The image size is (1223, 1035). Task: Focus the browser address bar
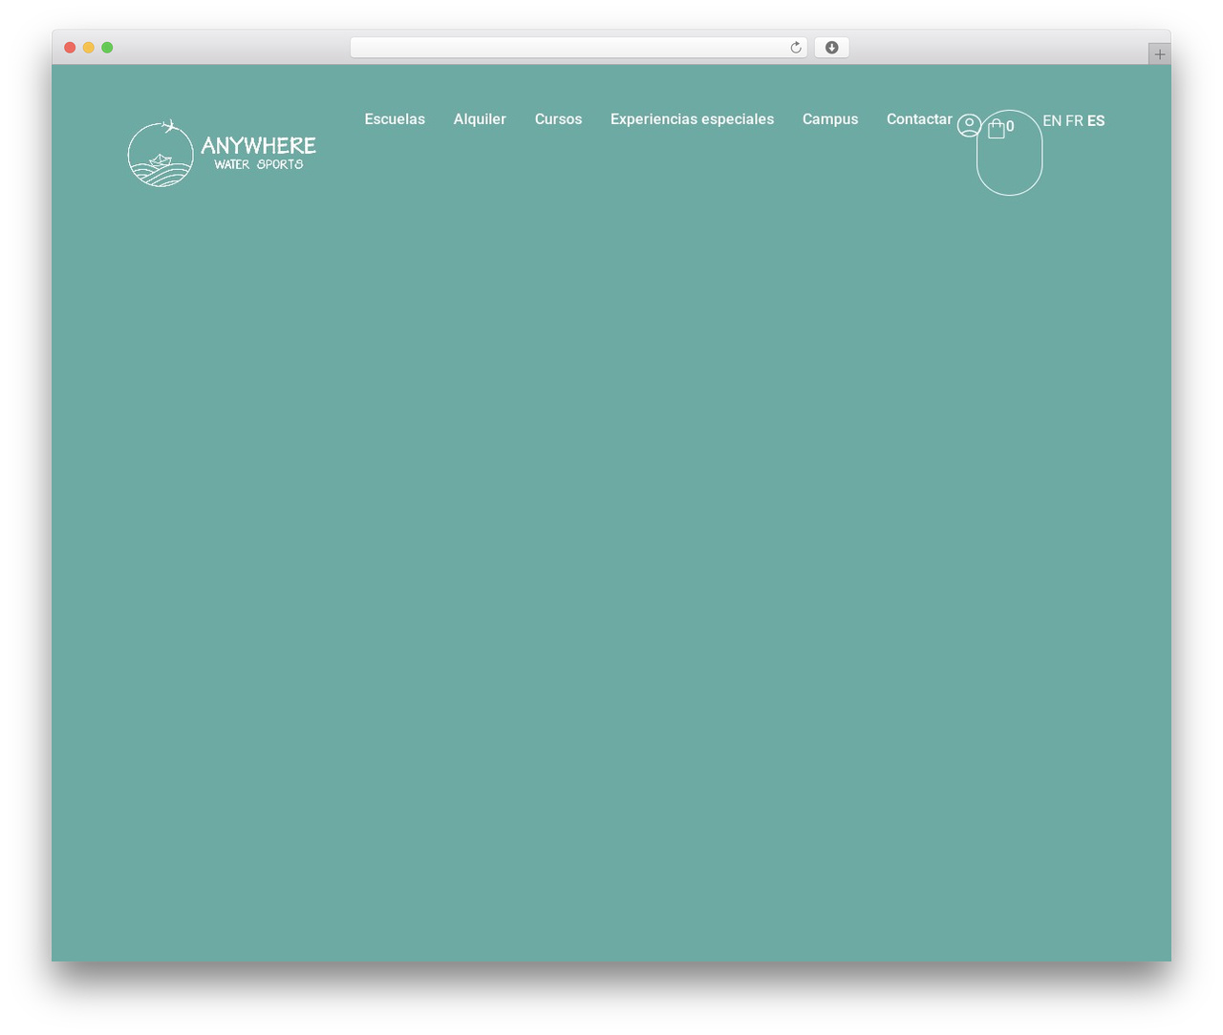578,48
